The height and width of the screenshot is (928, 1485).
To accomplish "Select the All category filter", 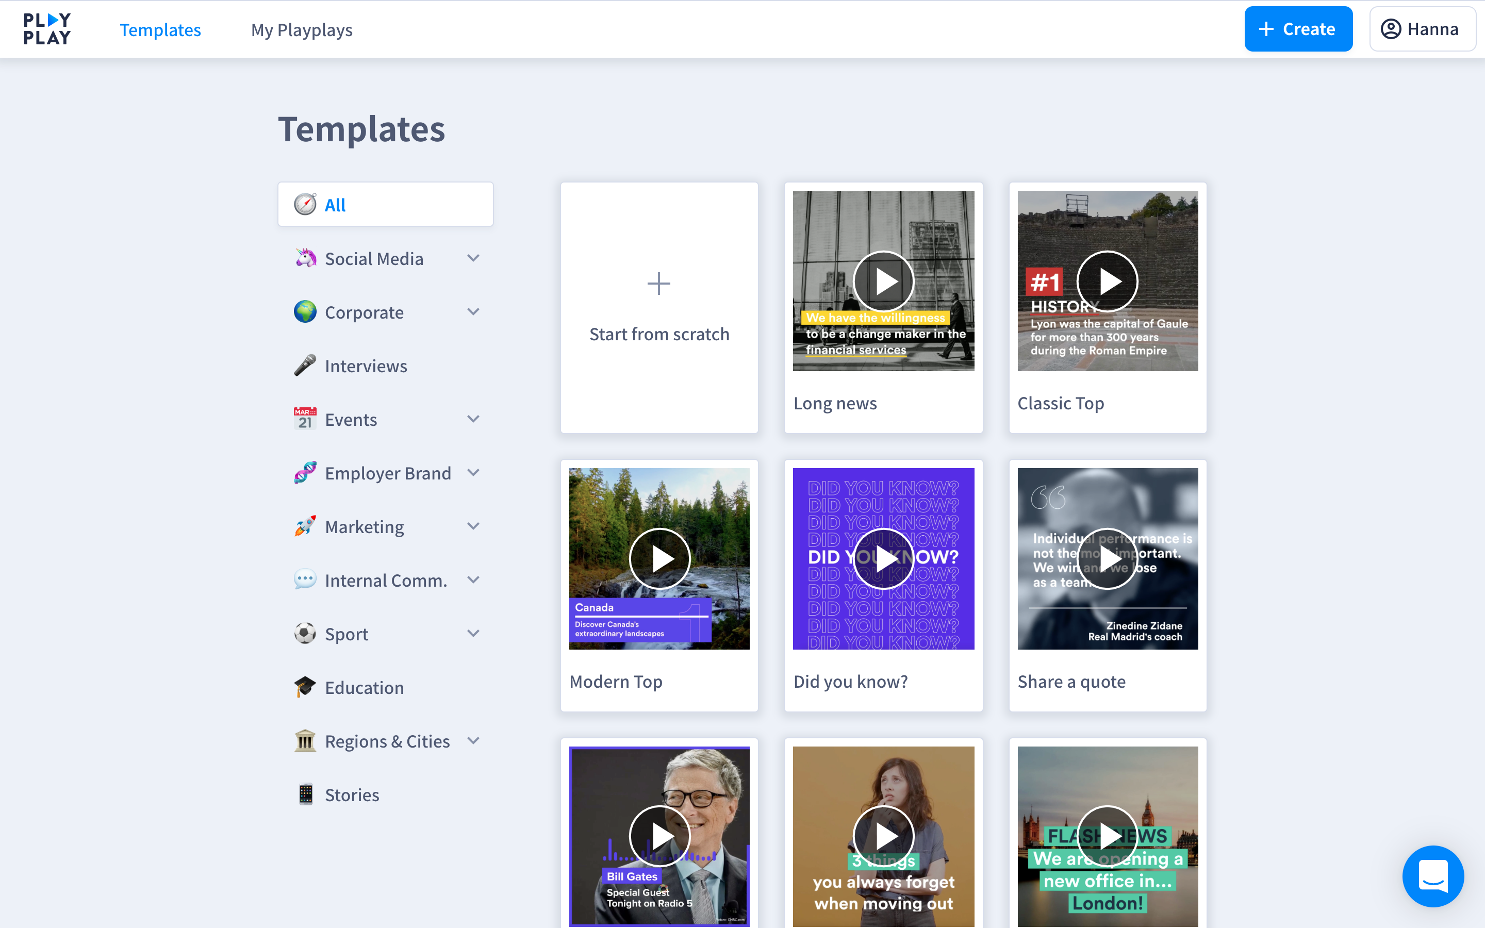I will [385, 204].
